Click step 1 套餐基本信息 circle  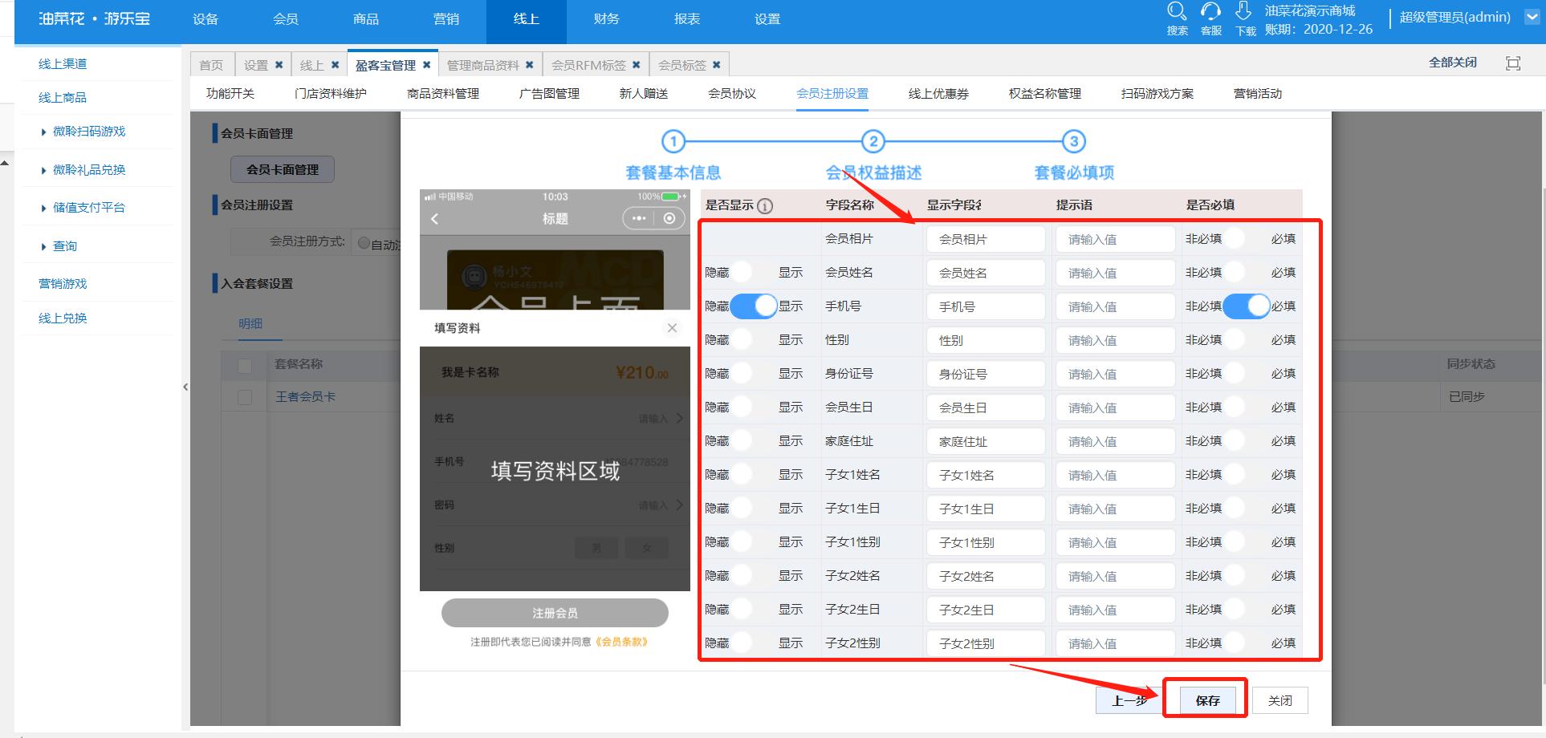pos(673,142)
